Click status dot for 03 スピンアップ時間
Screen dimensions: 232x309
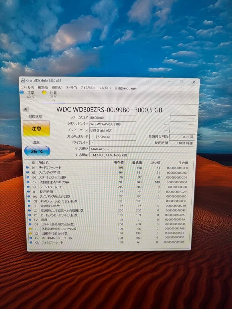click(x=27, y=172)
